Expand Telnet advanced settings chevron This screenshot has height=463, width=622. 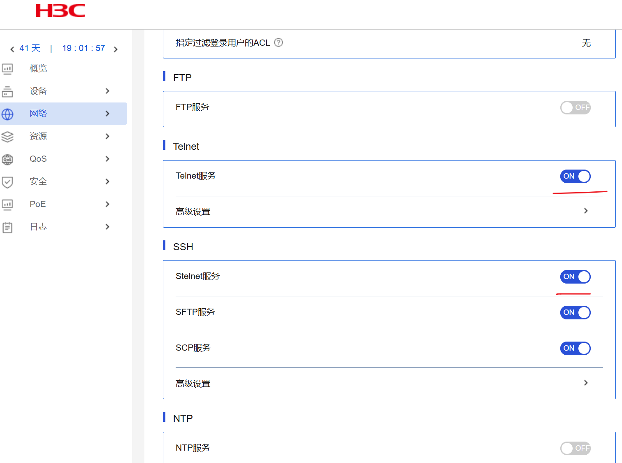(x=586, y=211)
